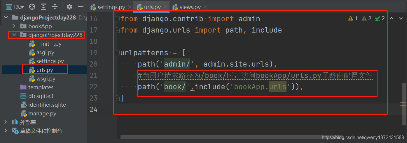The width and height of the screenshot is (407, 143).
Task: Go to next highlighted error arrow
Action: (x=400, y=19)
